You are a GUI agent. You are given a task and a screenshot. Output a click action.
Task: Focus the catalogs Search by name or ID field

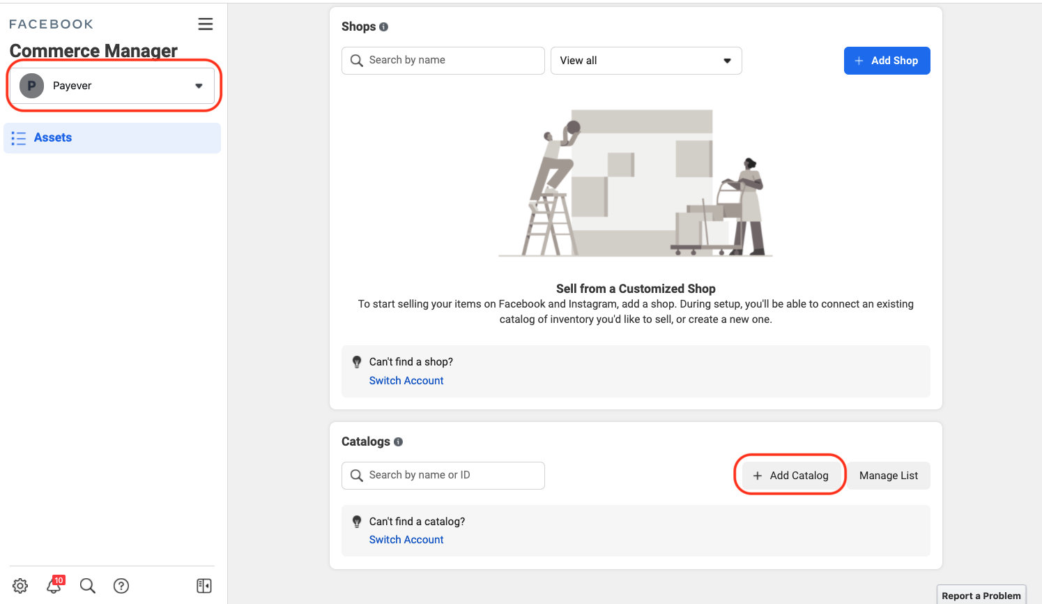tap(443, 476)
